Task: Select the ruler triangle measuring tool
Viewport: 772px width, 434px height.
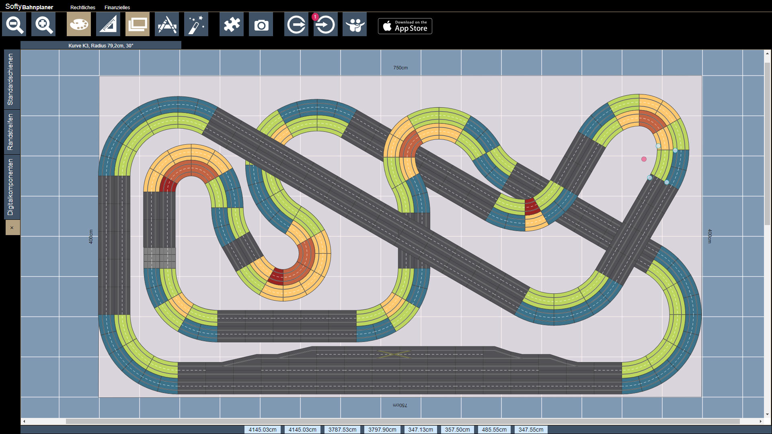Action: point(108,25)
